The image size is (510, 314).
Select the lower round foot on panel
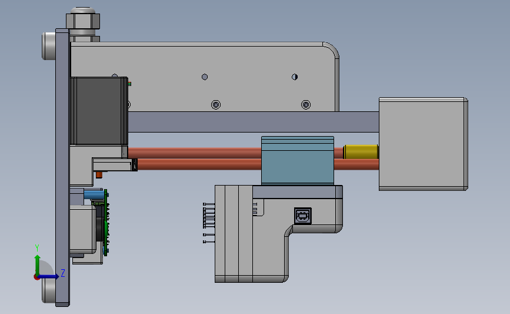point(49,290)
